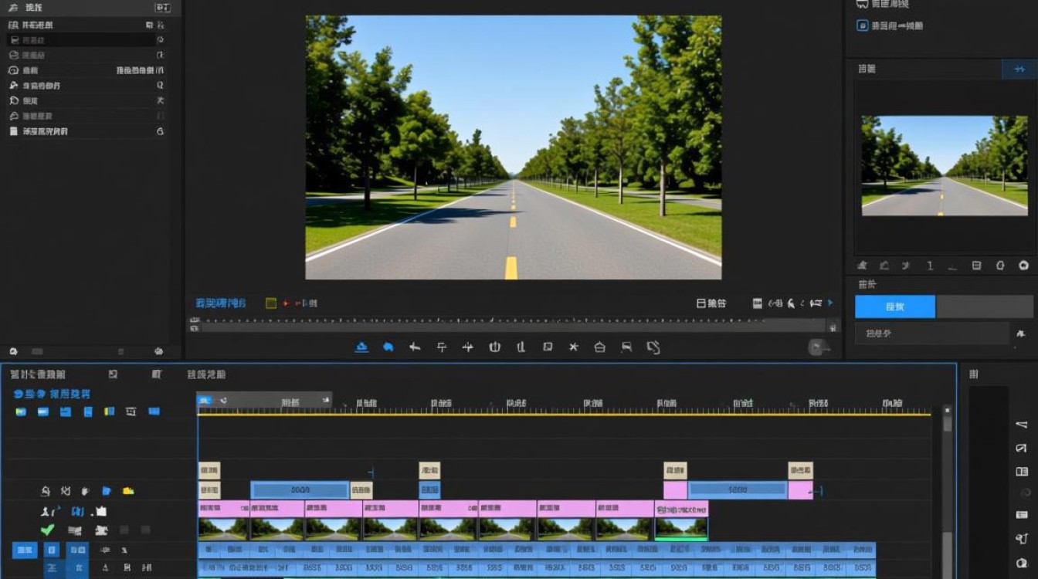Click the gray button beside the bright blue button
The image size is (1038, 579).
(x=985, y=306)
